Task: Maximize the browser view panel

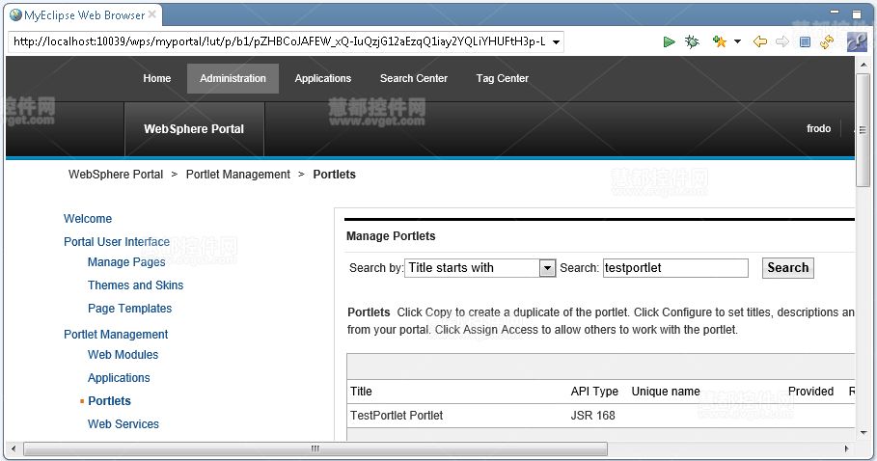Action: click(857, 14)
